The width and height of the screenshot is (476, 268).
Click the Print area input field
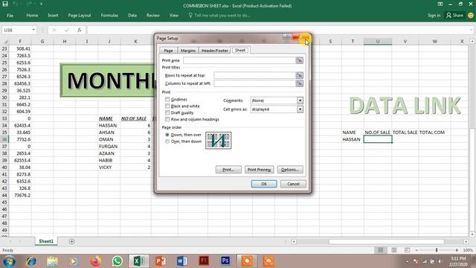pos(239,60)
